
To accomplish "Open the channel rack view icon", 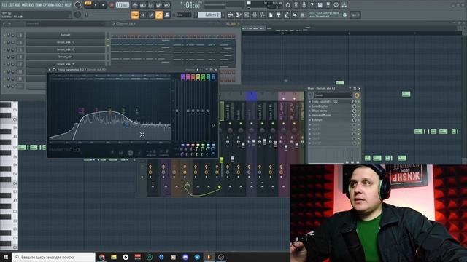I will click(x=247, y=15).
